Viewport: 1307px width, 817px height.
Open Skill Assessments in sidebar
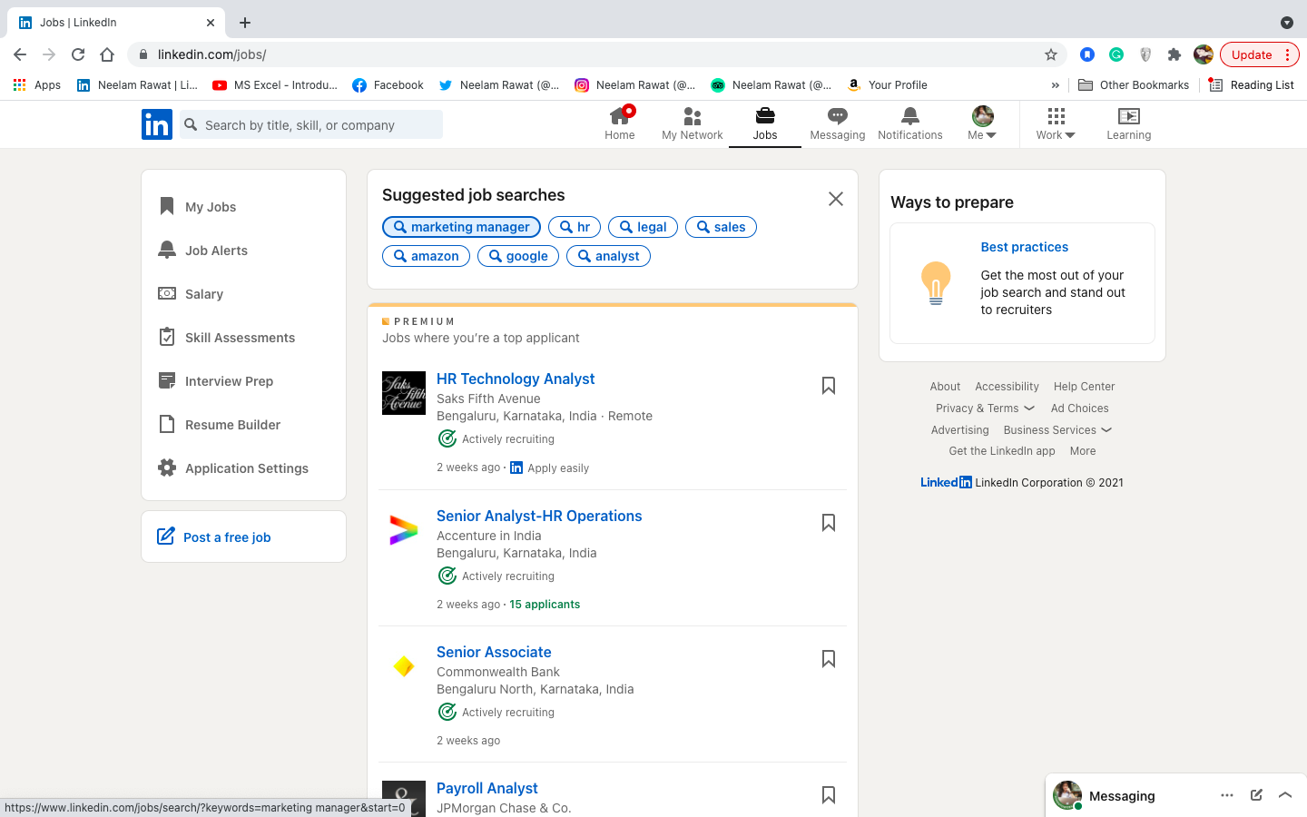[x=227, y=338]
